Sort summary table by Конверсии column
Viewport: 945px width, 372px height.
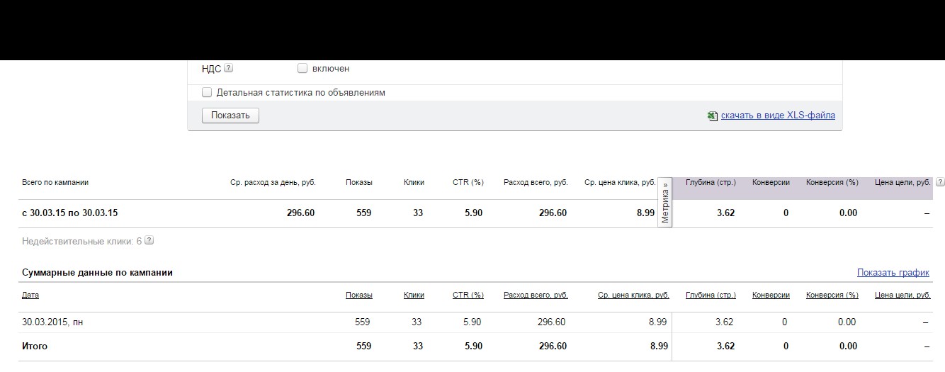click(x=771, y=295)
